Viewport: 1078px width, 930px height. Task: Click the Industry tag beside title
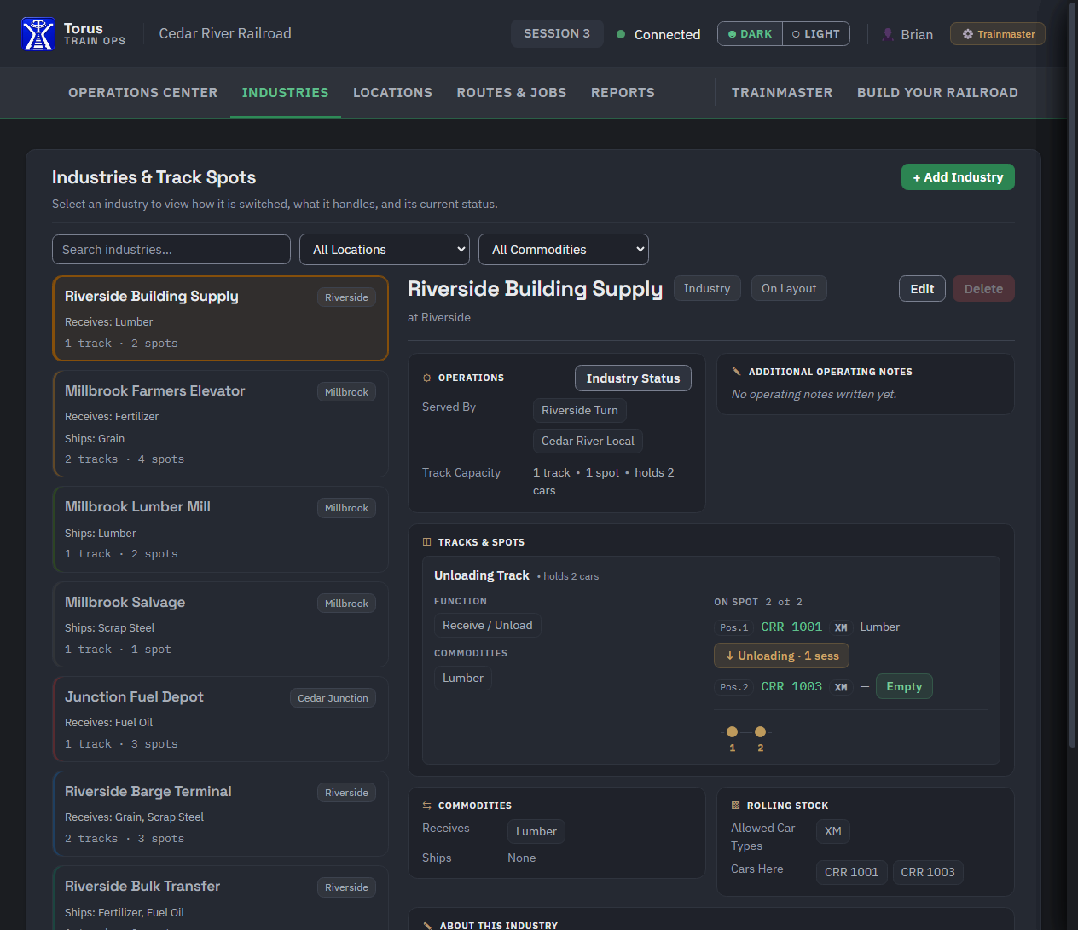(707, 288)
